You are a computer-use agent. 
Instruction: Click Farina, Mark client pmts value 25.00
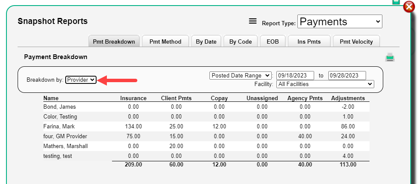tap(176, 127)
